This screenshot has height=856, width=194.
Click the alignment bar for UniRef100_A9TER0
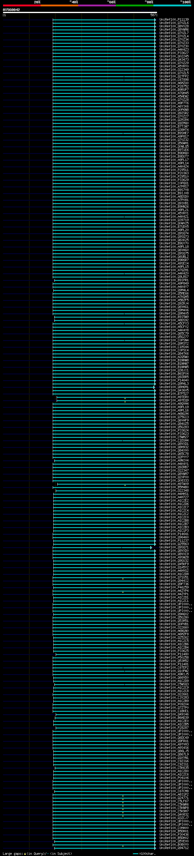106,397
